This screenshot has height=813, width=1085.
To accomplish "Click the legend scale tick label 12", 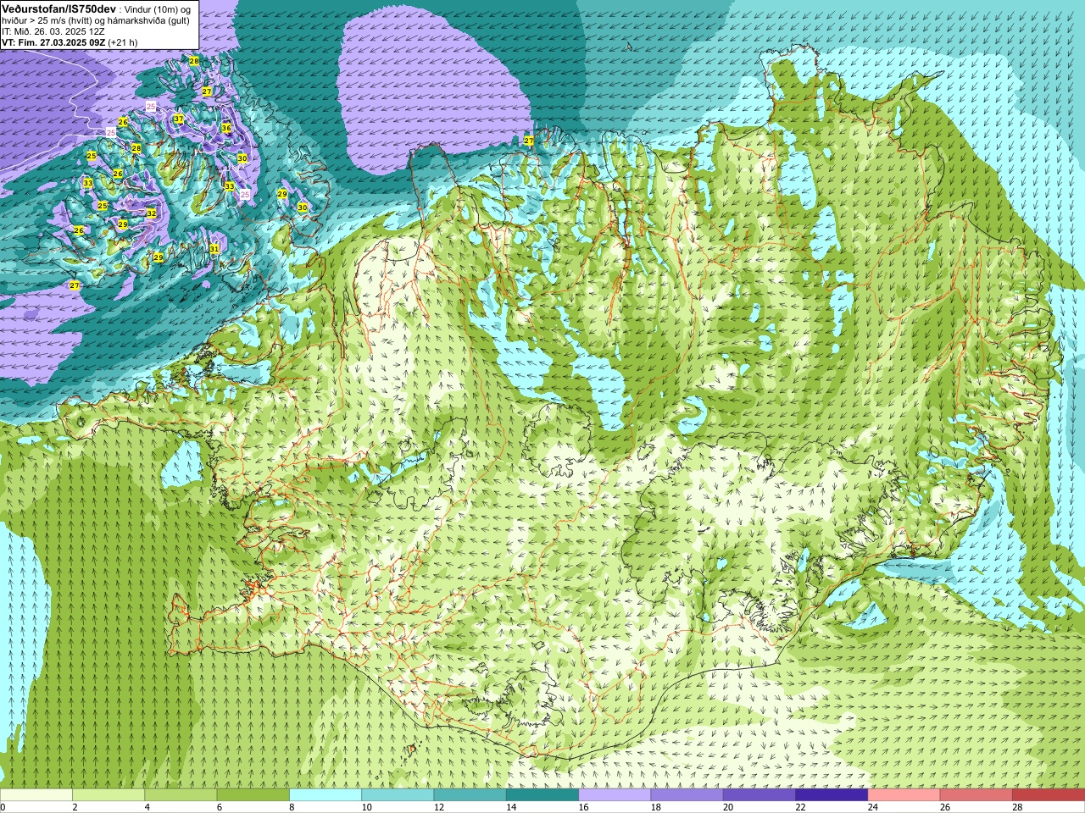I will tap(438, 807).
